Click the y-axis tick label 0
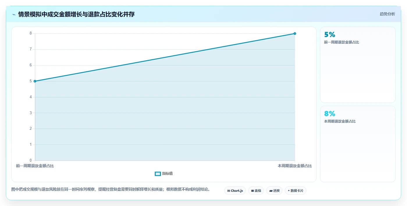This screenshot has width=407, height=206. [x=31, y=161]
